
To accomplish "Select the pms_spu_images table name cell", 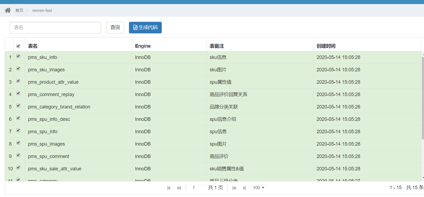I will [78, 144].
